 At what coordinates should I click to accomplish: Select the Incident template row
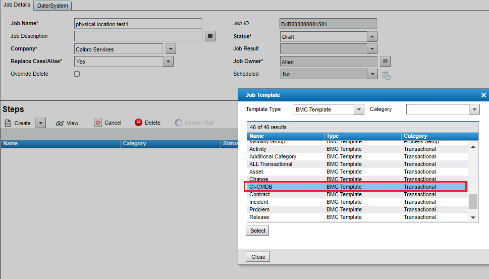click(x=357, y=202)
